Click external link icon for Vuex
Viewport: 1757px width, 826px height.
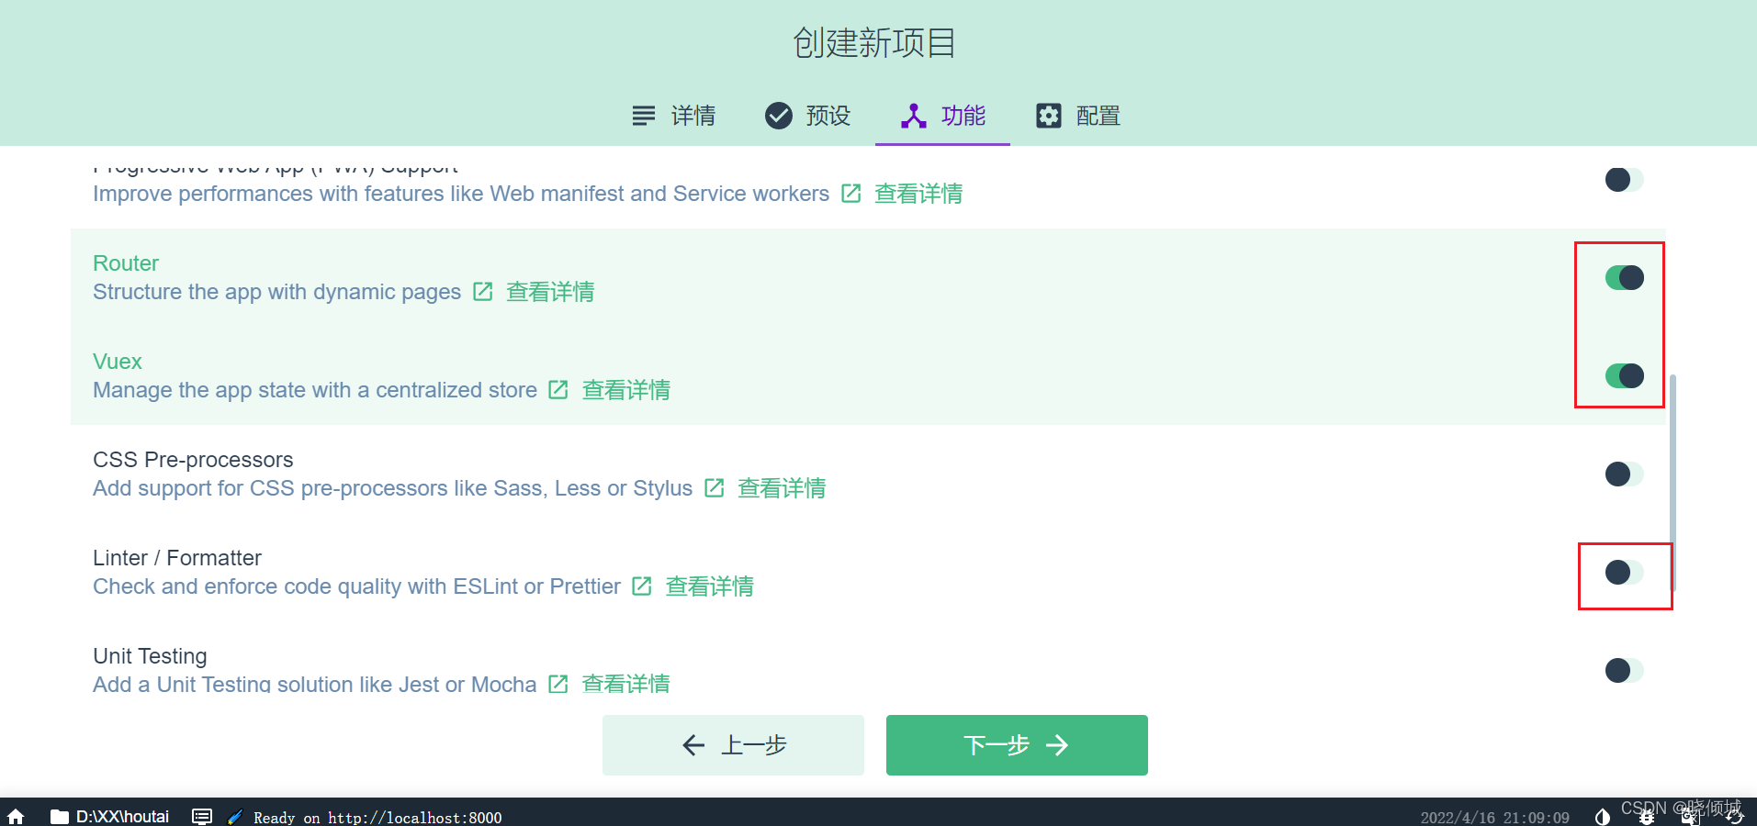[x=558, y=390]
